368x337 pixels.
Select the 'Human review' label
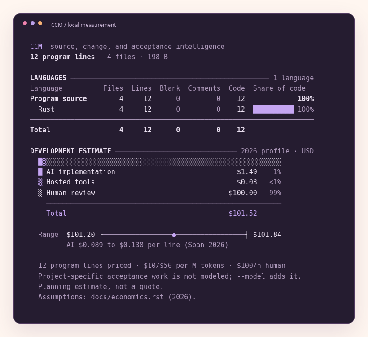click(x=70, y=193)
